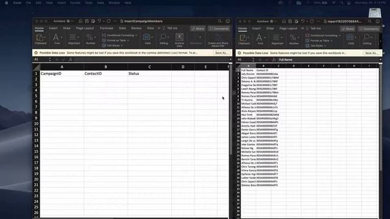This screenshot has width=390, height=219.
Task: Open Page Layout tab in report window
Action: (288, 29)
